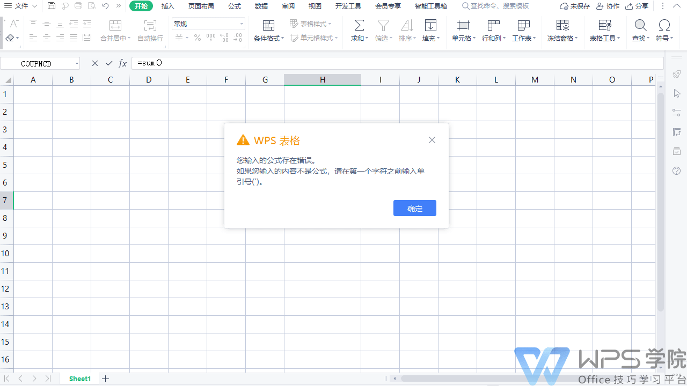Viewport: 687px width, 386px height.
Task: Click the Name Box showing COUPNCD
Action: click(36, 64)
